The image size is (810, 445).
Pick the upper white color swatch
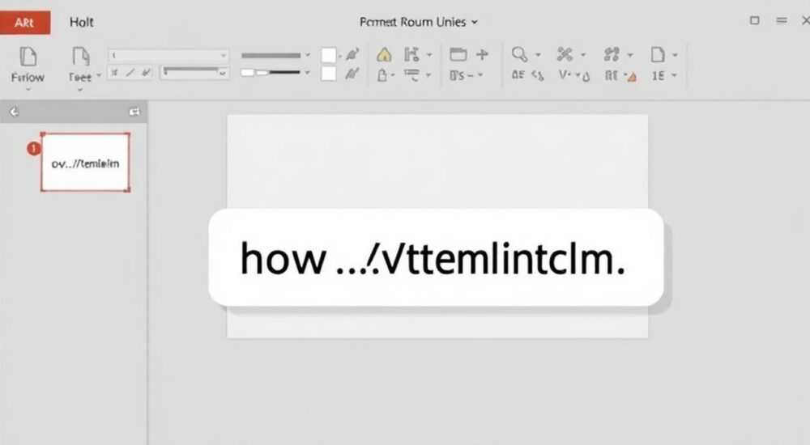coord(329,55)
